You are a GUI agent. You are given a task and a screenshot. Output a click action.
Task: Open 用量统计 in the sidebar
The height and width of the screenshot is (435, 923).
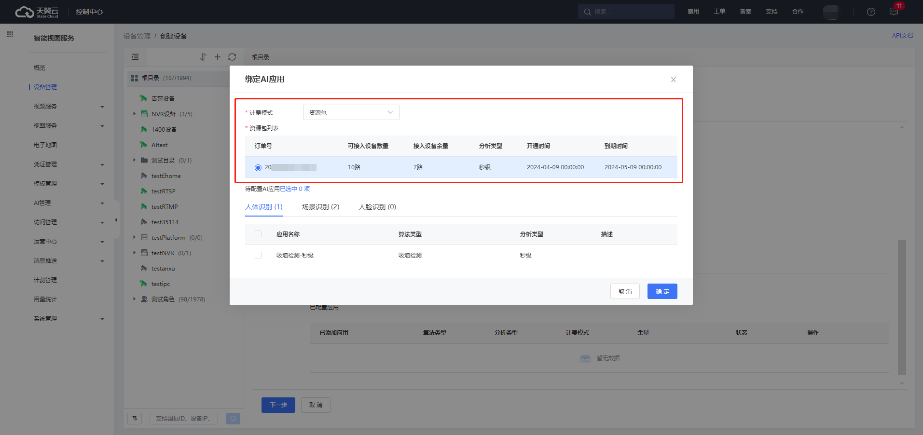(45, 299)
